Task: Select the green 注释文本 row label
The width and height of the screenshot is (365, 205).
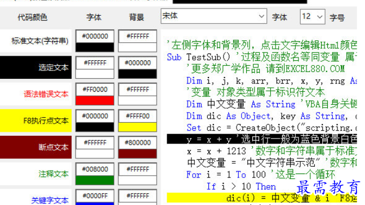Action: point(35,173)
